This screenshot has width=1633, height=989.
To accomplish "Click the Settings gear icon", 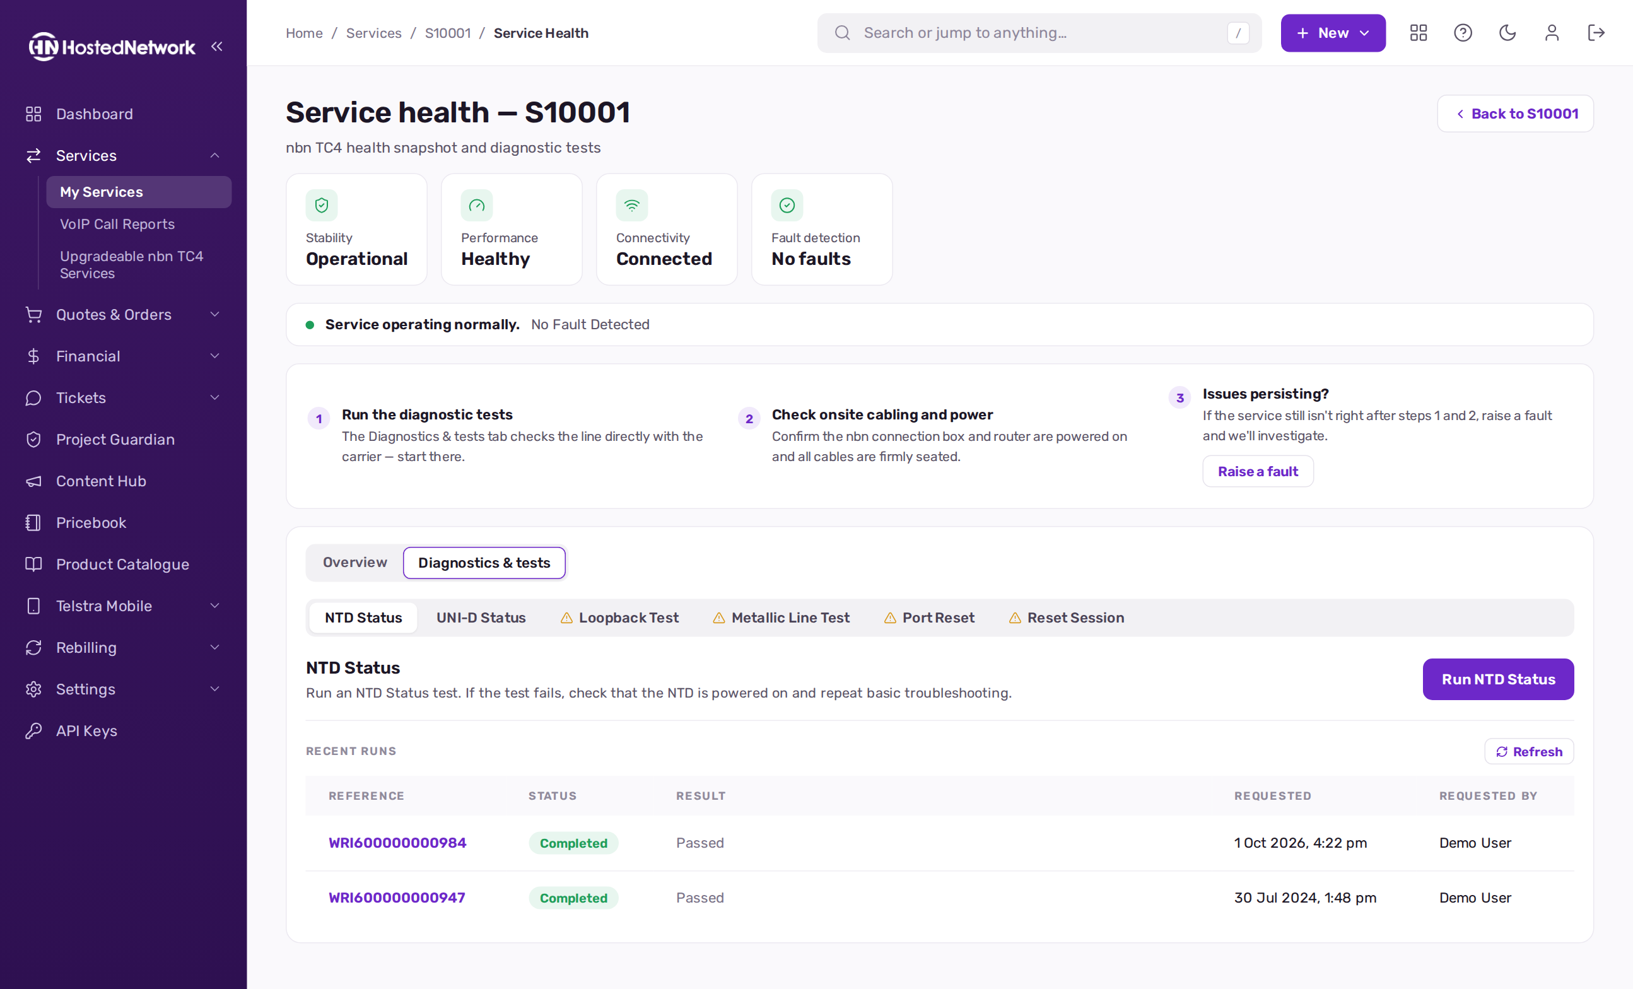I will 33,689.
